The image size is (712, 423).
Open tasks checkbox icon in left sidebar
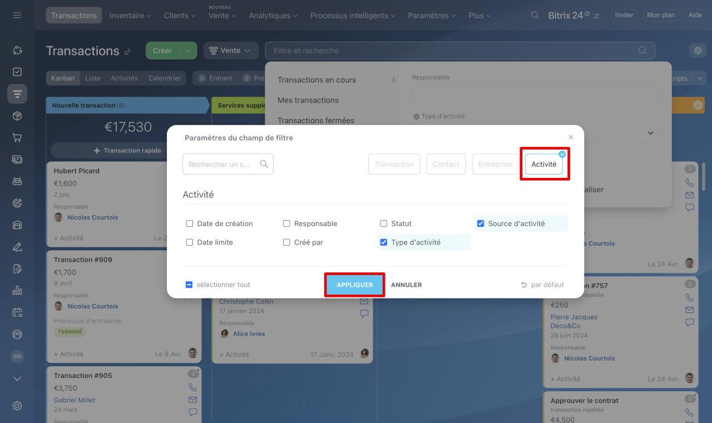(x=17, y=72)
